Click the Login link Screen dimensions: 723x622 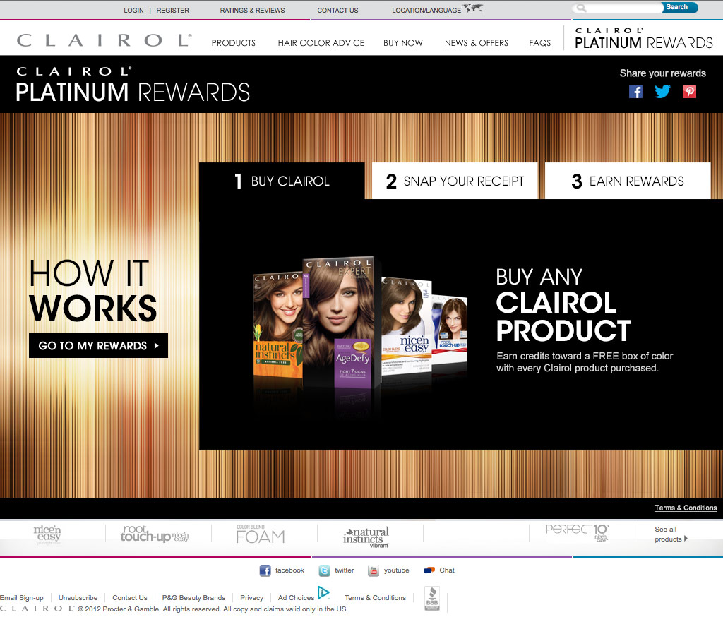pos(133,10)
